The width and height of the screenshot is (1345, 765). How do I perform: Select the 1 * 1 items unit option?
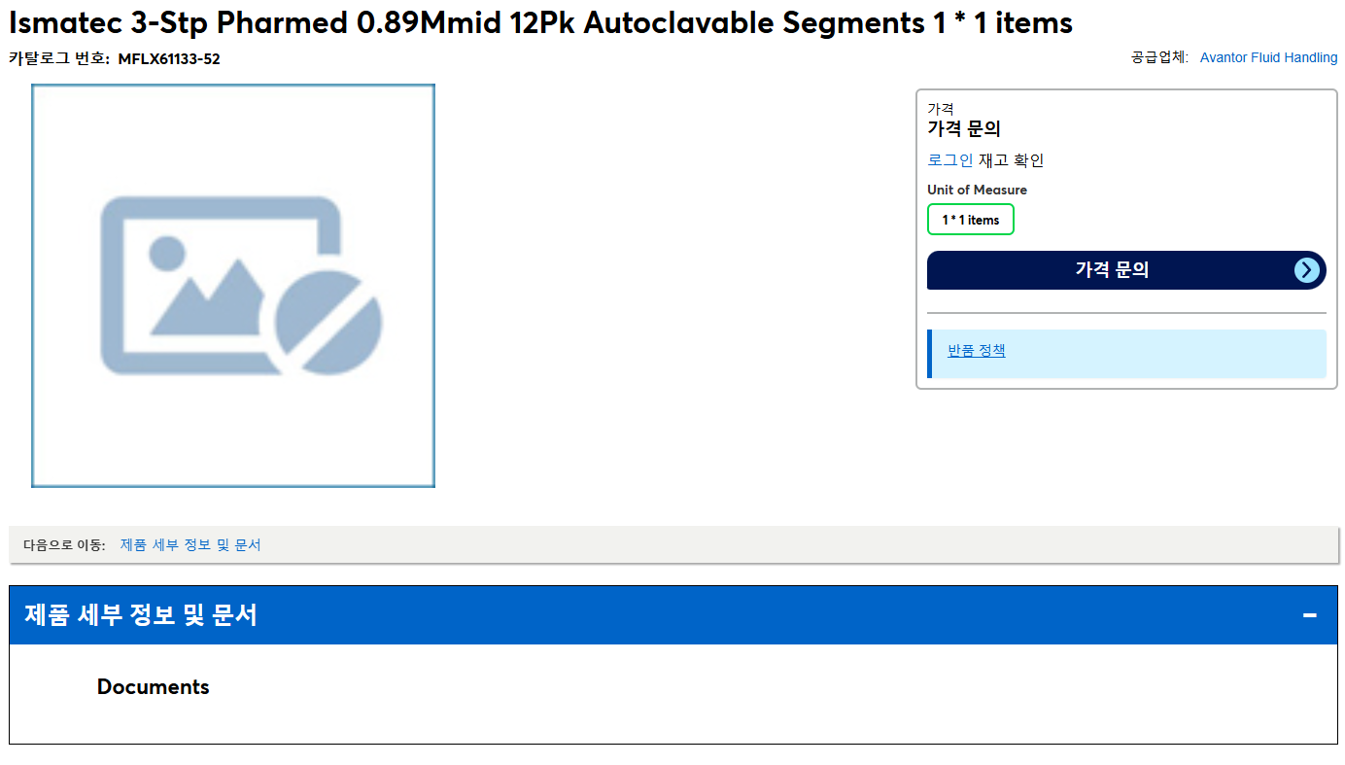[x=971, y=220]
